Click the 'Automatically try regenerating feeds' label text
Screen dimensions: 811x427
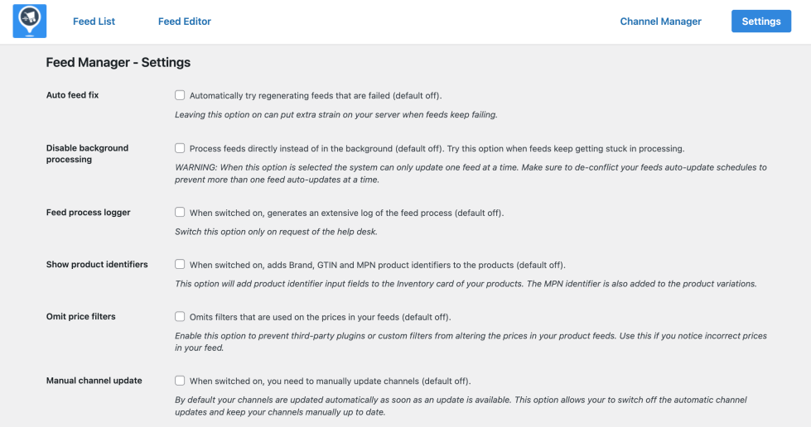(321, 95)
